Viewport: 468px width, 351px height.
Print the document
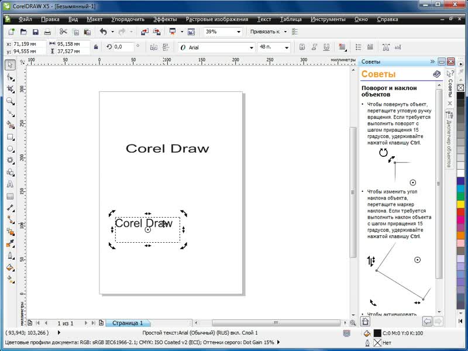pos(47,32)
